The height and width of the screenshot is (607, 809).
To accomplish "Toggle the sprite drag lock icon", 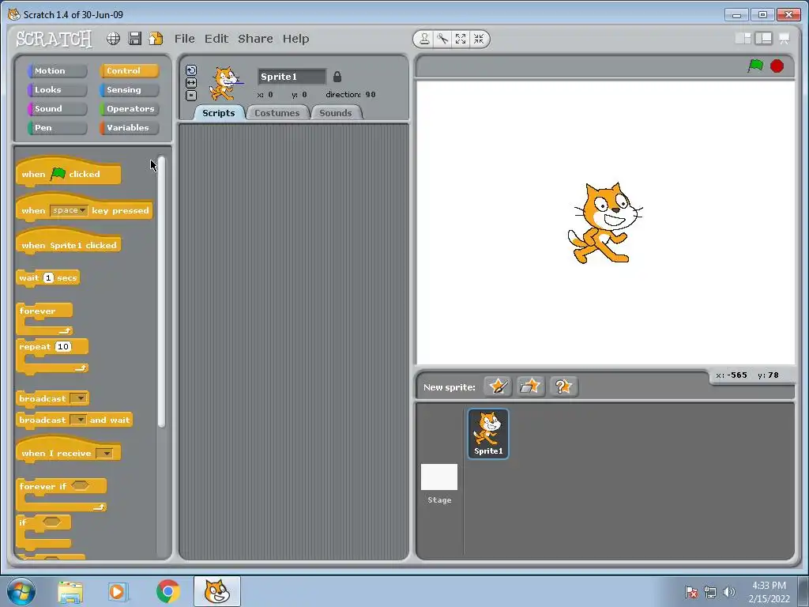I will (x=337, y=77).
